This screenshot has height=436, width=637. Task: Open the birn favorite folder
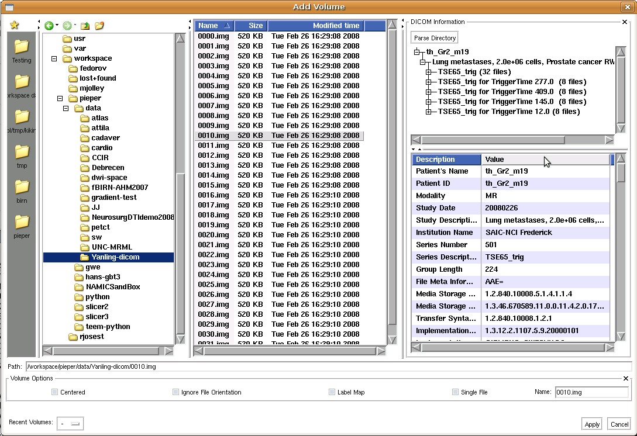22,187
